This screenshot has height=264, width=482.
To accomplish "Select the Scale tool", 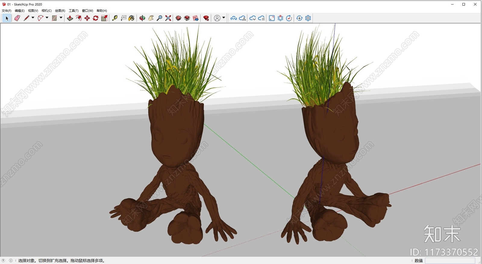I will [x=105, y=18].
